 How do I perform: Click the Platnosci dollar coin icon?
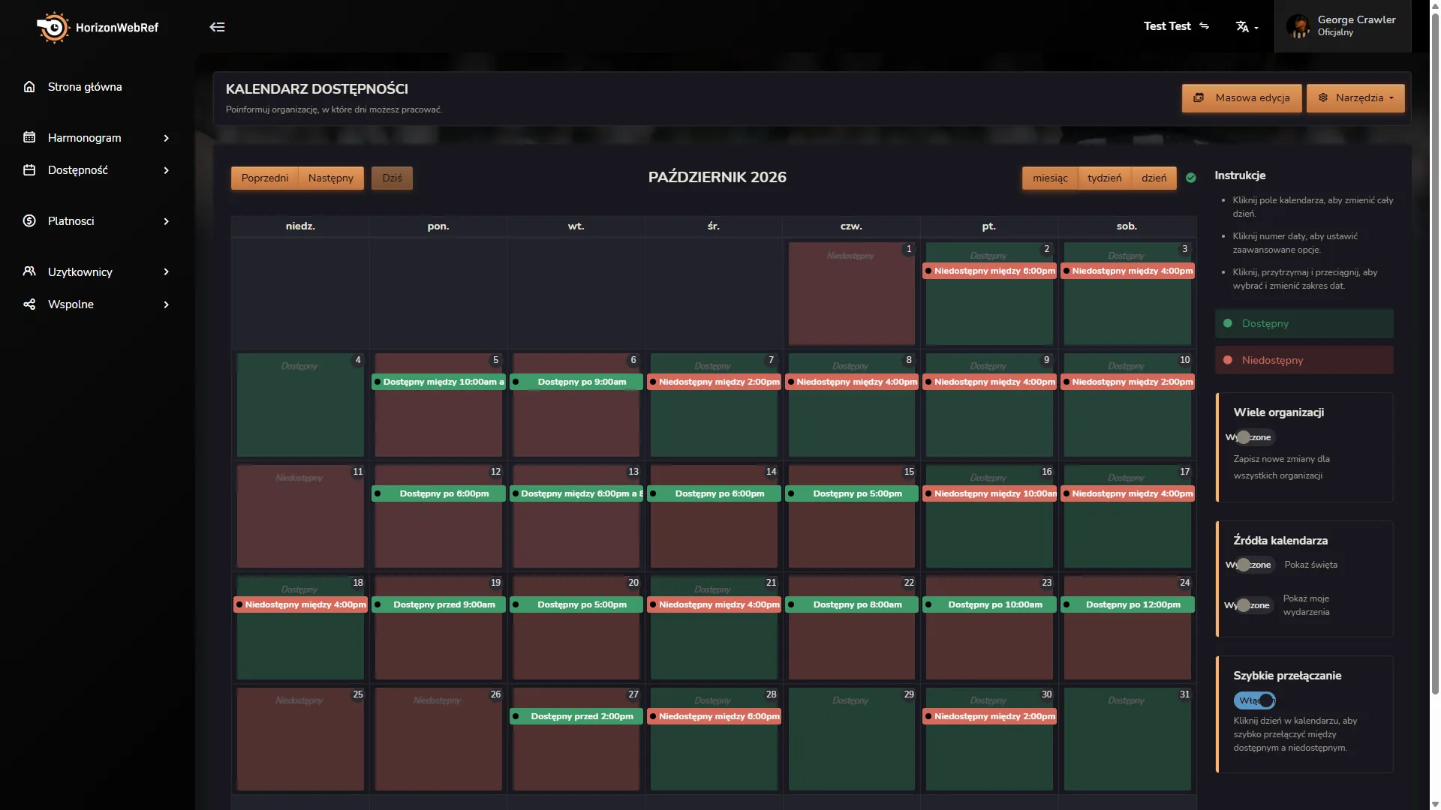(29, 221)
